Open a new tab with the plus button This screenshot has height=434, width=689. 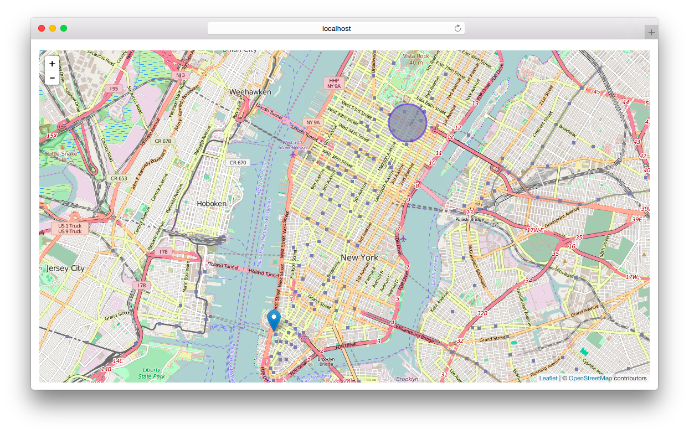[651, 33]
